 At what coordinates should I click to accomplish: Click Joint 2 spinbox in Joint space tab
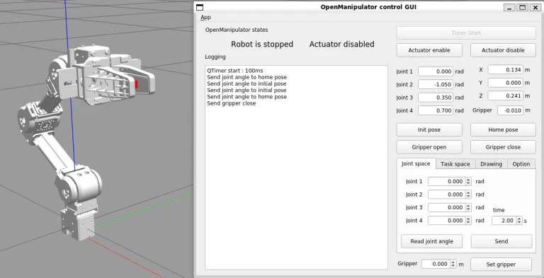pyautogui.click(x=450, y=195)
